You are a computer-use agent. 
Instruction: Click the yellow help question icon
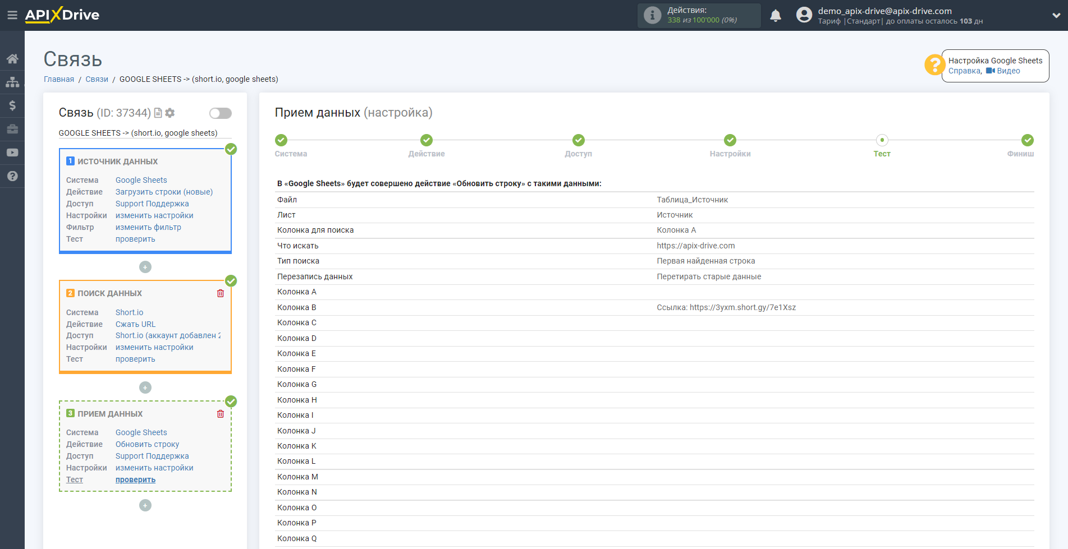934,65
